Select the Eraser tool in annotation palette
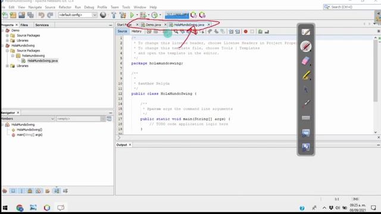 (305, 61)
